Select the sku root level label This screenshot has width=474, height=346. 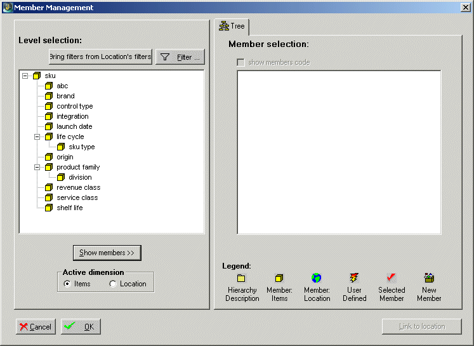pos(50,76)
